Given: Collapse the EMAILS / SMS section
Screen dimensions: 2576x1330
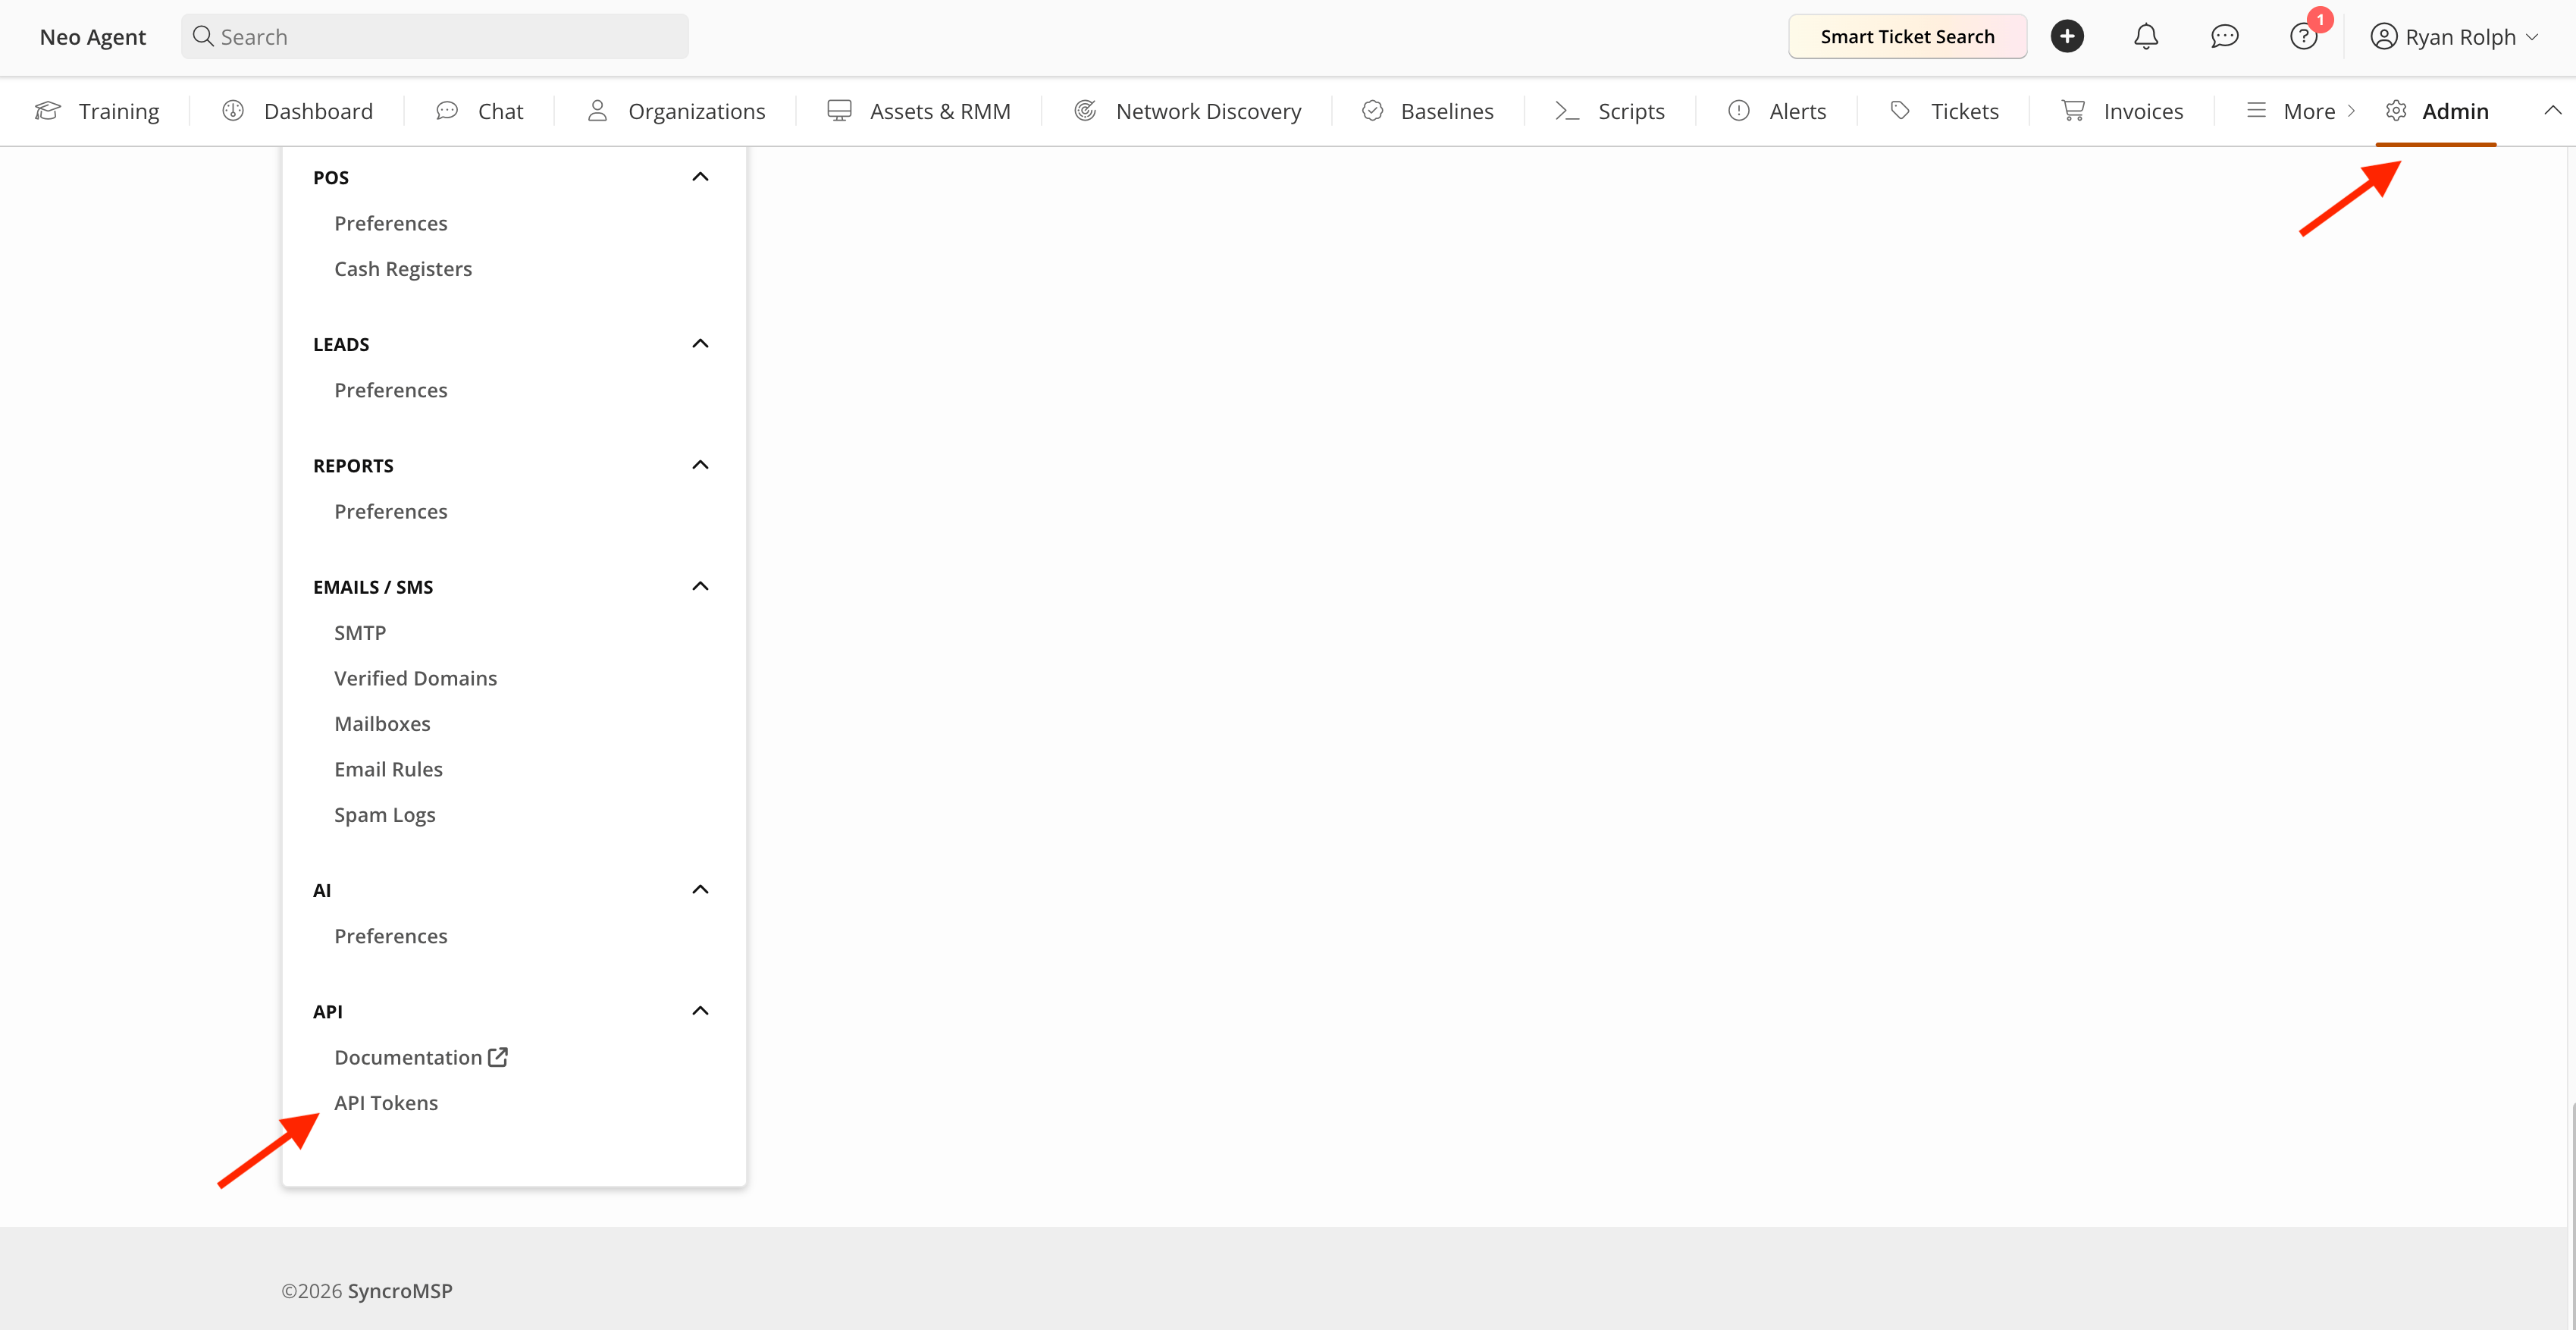Looking at the screenshot, I should [x=700, y=586].
